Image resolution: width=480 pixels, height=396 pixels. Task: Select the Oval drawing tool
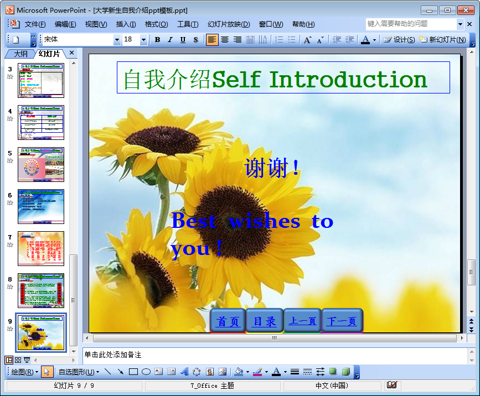pos(146,372)
